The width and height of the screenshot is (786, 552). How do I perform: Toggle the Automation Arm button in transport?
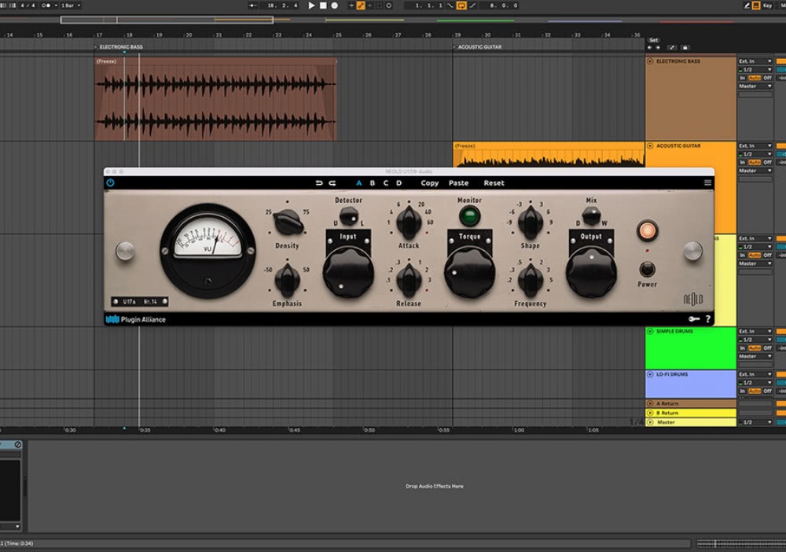[x=361, y=6]
